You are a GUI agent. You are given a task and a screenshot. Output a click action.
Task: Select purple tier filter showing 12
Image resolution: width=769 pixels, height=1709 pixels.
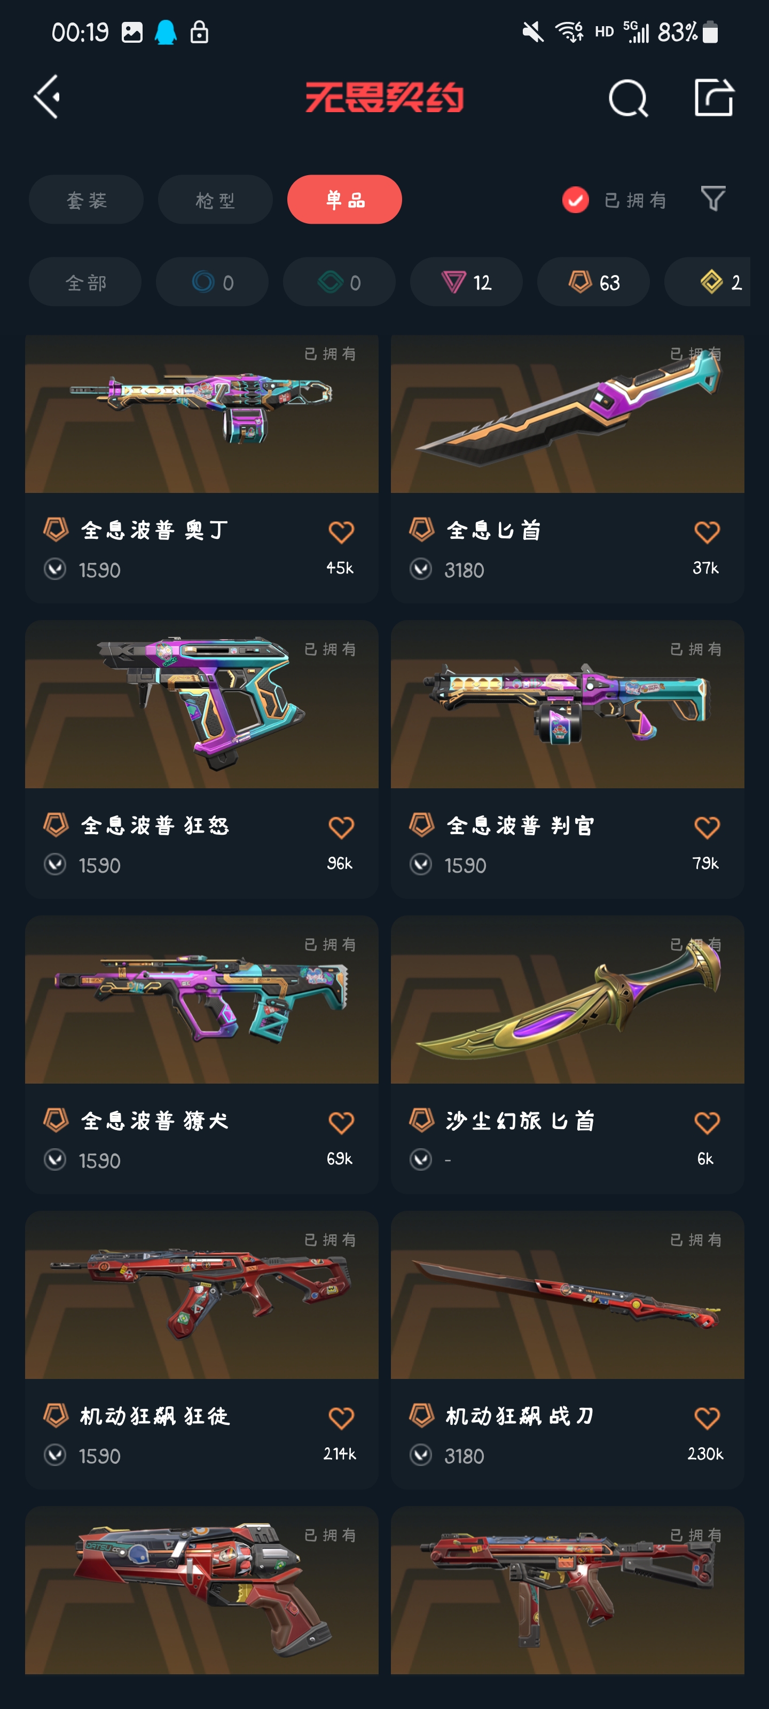466,282
